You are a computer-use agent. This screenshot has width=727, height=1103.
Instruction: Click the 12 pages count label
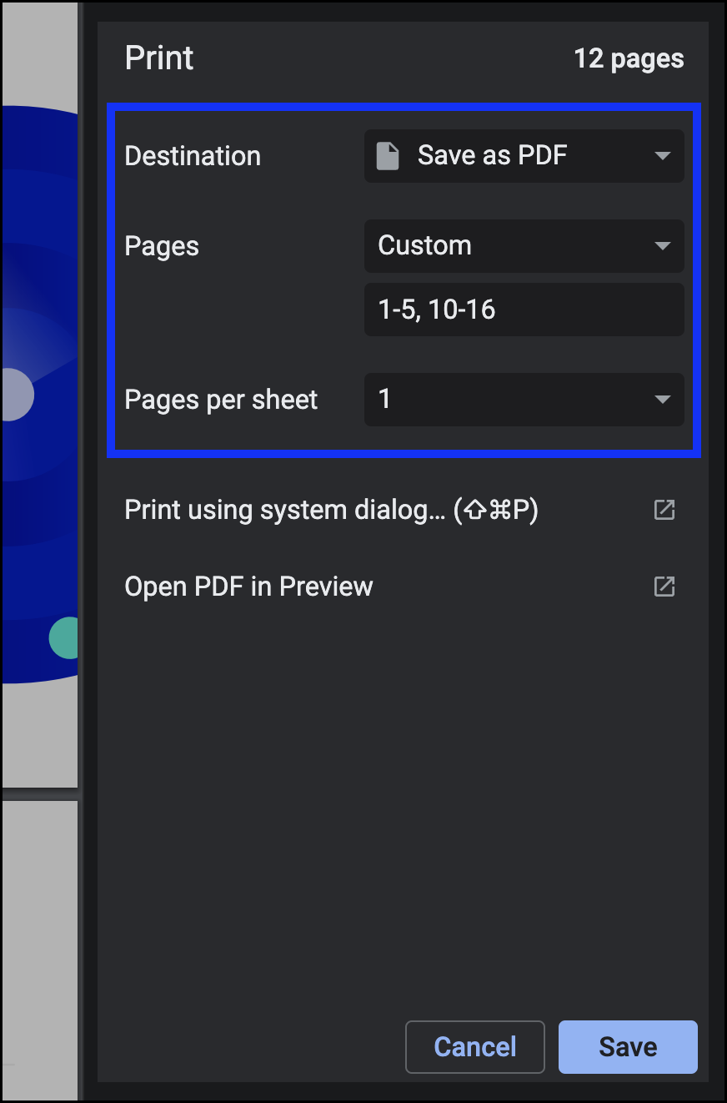(629, 59)
